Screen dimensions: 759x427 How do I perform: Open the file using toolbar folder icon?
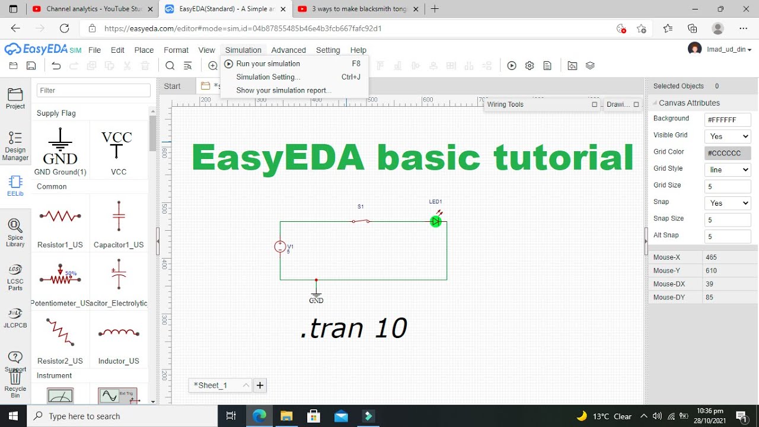[14, 66]
